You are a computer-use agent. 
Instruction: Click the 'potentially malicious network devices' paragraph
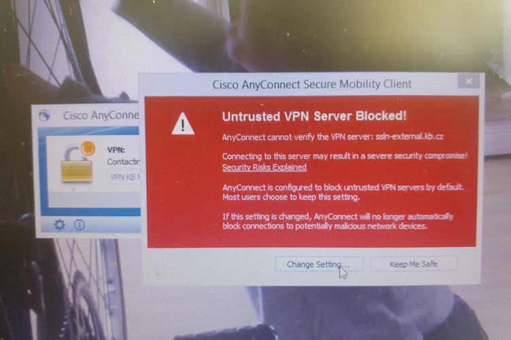(338, 221)
